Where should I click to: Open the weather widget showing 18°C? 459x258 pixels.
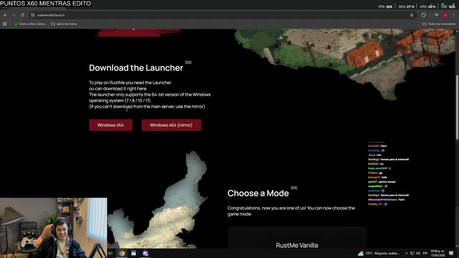[378, 253]
